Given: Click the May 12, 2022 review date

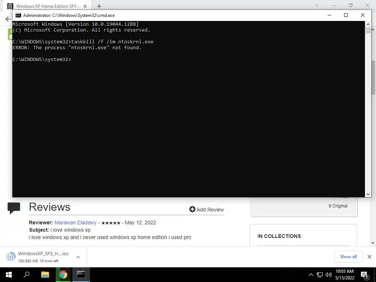Looking at the screenshot, I should tap(140, 223).
